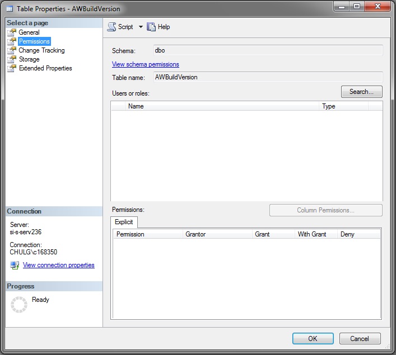The height and width of the screenshot is (355, 396).
Task: Sort by the Name column header
Action: 222,106
